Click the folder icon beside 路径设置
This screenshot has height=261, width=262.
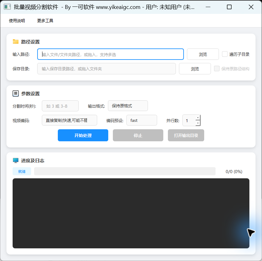point(16,42)
